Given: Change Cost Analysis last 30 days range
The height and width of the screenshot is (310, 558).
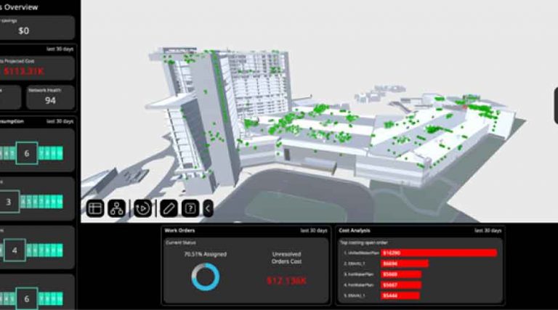Looking at the screenshot, I should coord(488,230).
